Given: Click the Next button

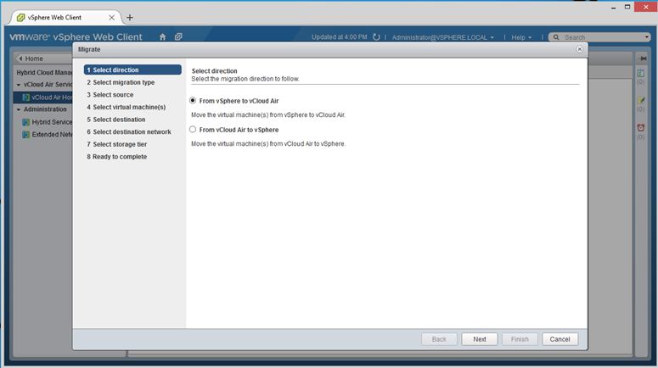Looking at the screenshot, I should pyautogui.click(x=480, y=339).
